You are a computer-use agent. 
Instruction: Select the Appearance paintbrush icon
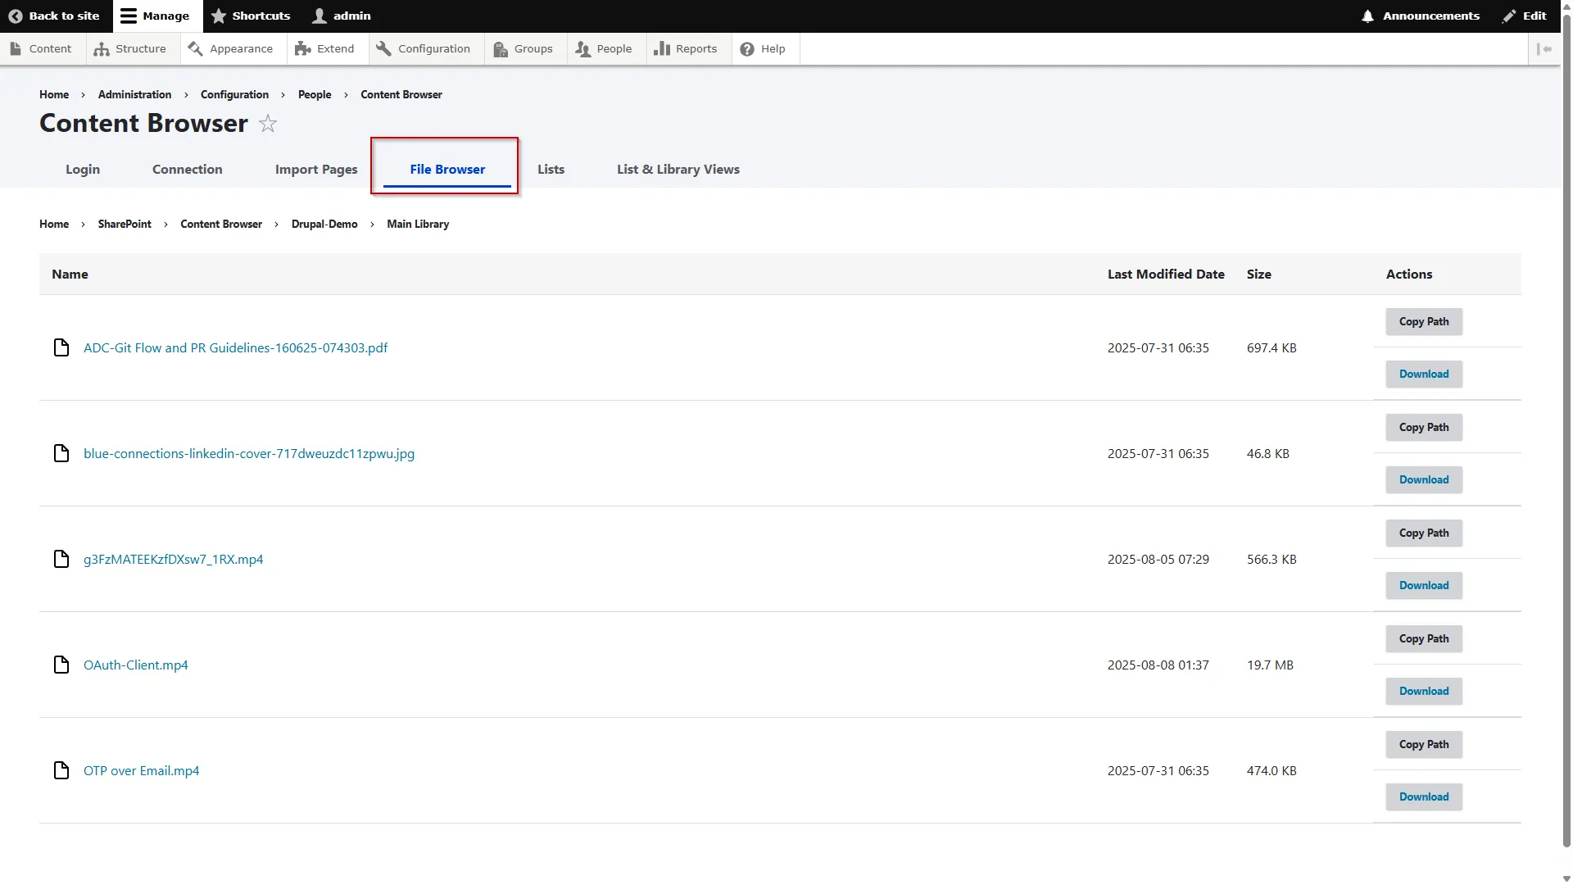[x=196, y=48]
